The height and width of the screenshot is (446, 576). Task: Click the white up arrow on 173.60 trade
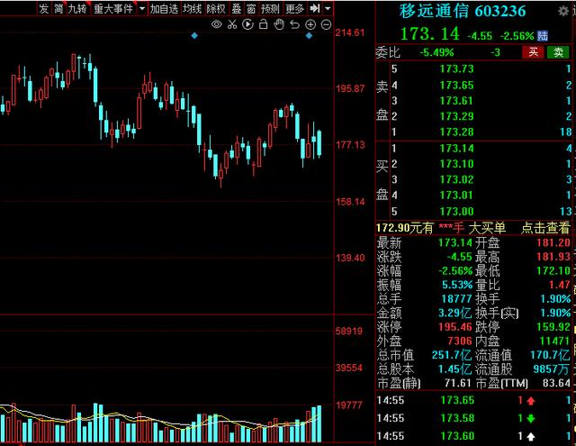click(x=531, y=436)
